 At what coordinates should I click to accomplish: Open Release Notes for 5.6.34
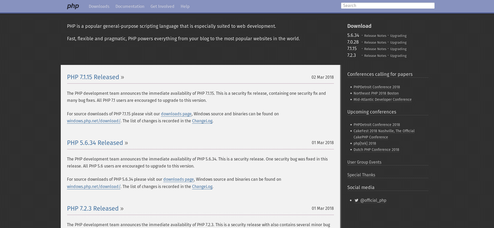(x=375, y=36)
